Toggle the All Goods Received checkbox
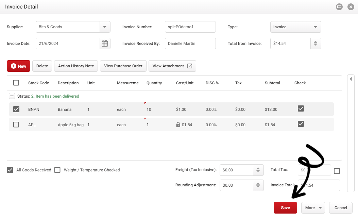Image resolution: width=358 pixels, height=219 pixels. (x=10, y=170)
